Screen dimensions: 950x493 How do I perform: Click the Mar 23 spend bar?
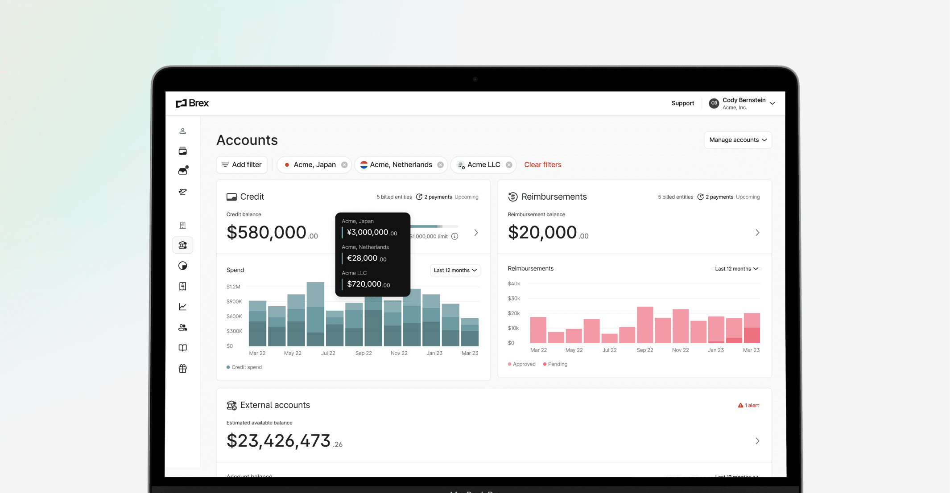pyautogui.click(x=470, y=332)
